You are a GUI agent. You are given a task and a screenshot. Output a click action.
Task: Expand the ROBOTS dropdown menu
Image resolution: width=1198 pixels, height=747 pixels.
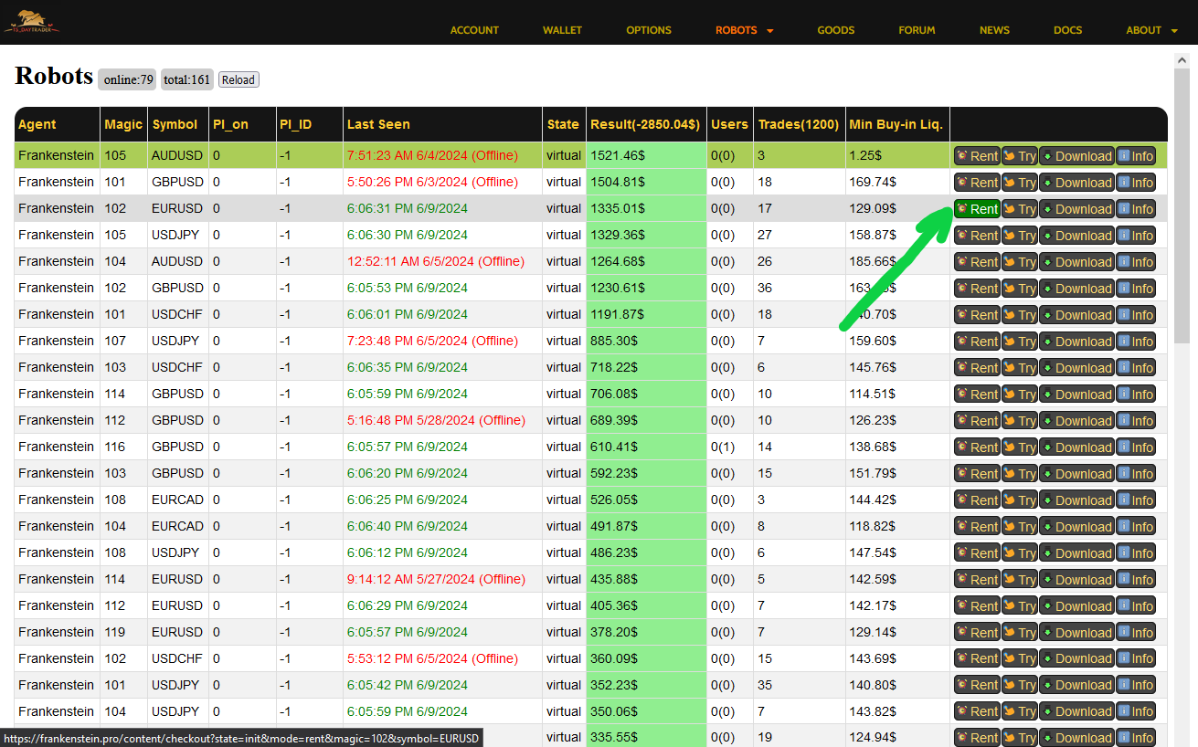point(744,30)
